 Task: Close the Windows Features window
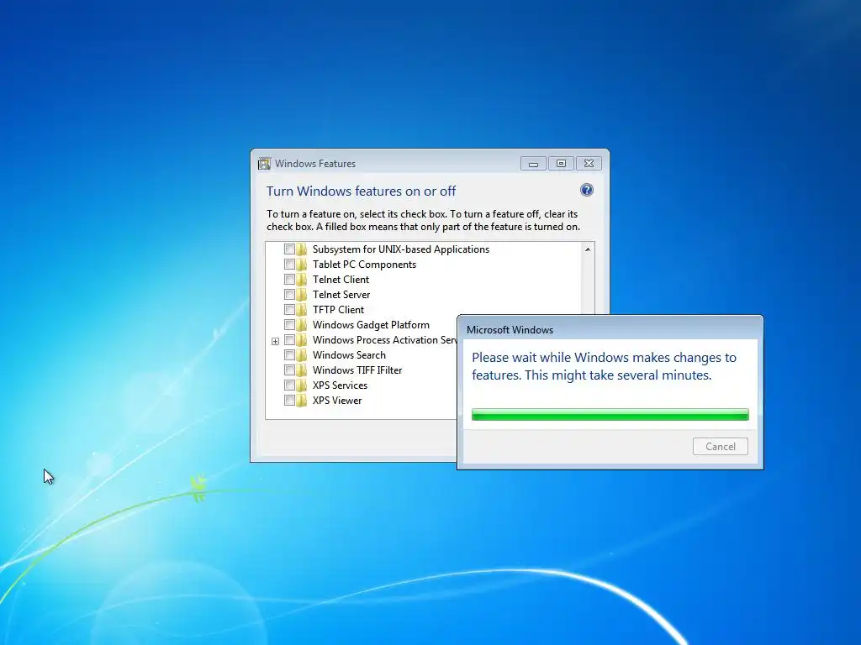coord(589,164)
